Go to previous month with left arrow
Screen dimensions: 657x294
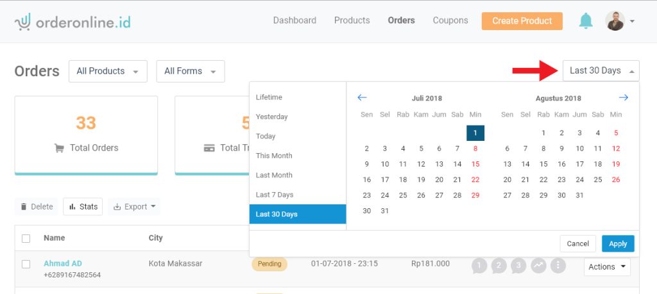pyautogui.click(x=362, y=98)
